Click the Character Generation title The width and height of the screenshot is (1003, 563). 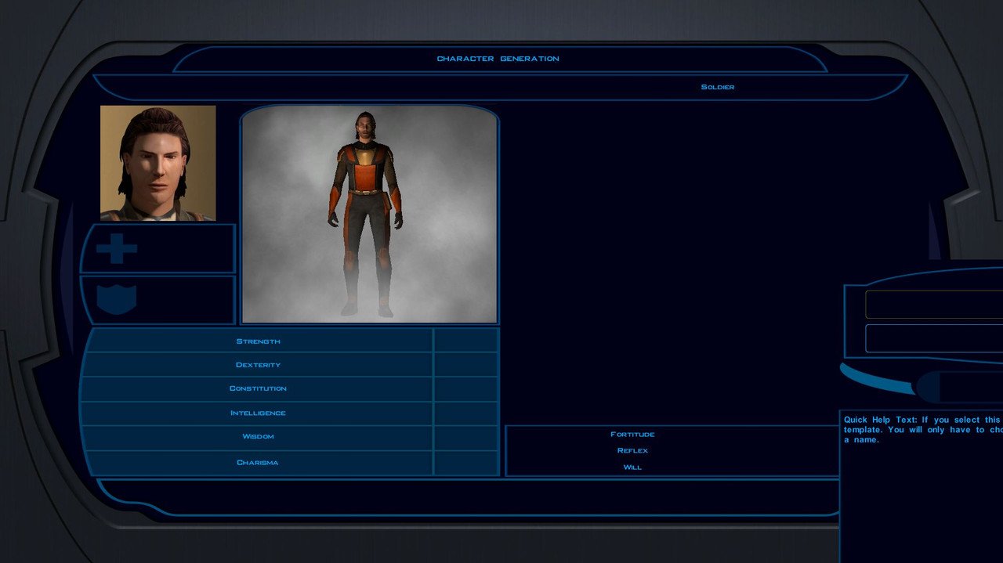(498, 59)
